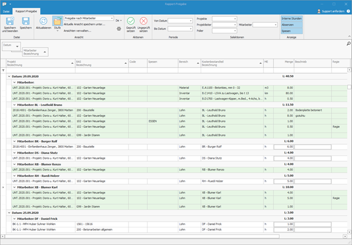Screen dimensions: 352x245
Task: Open Freigabe nach Mitarbeiter dropdown
Action: coord(112,18)
